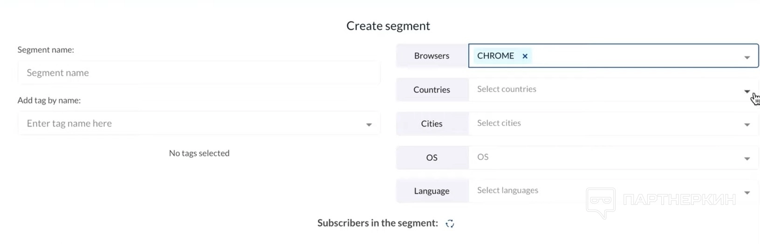Open the OS dropdown arrow
Image resolution: width=760 pixels, height=244 pixels.
tap(747, 159)
